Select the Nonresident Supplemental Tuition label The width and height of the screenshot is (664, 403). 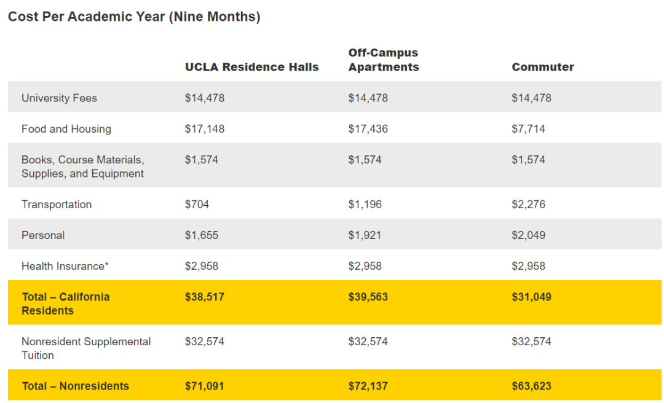coord(86,348)
